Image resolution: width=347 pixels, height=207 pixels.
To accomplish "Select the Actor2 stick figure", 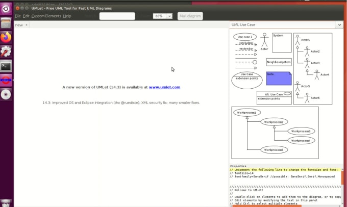I will click(307, 51).
